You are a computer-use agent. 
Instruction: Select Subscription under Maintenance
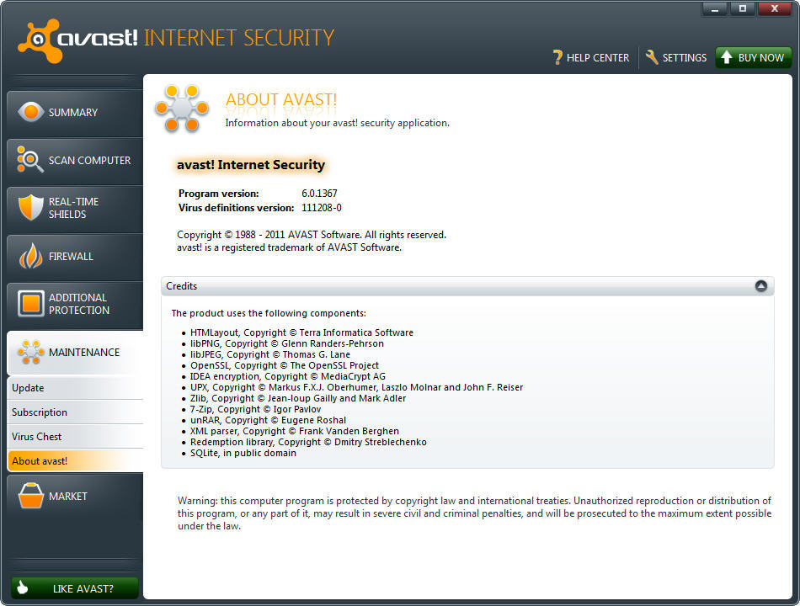click(76, 412)
